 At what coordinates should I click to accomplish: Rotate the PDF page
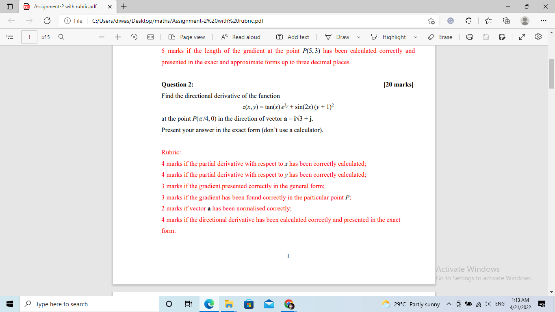[x=134, y=37]
